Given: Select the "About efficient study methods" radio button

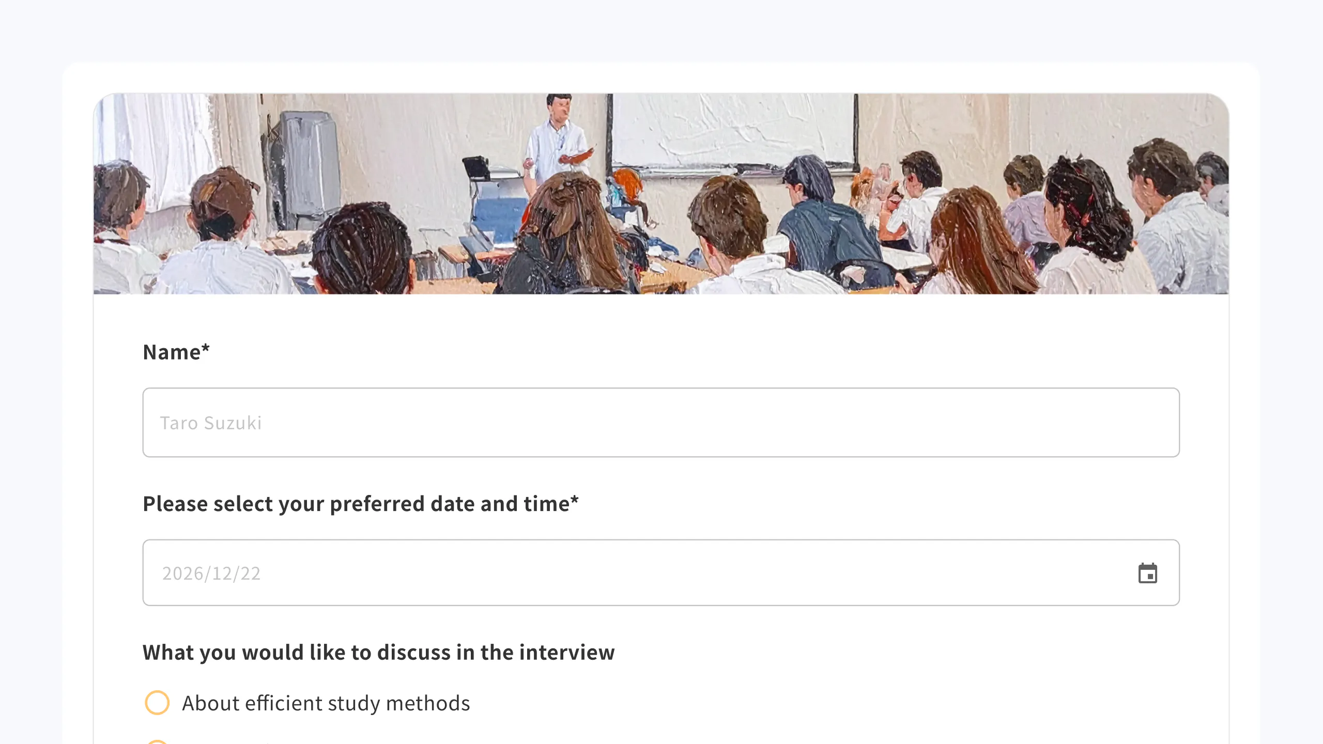Looking at the screenshot, I should point(157,703).
